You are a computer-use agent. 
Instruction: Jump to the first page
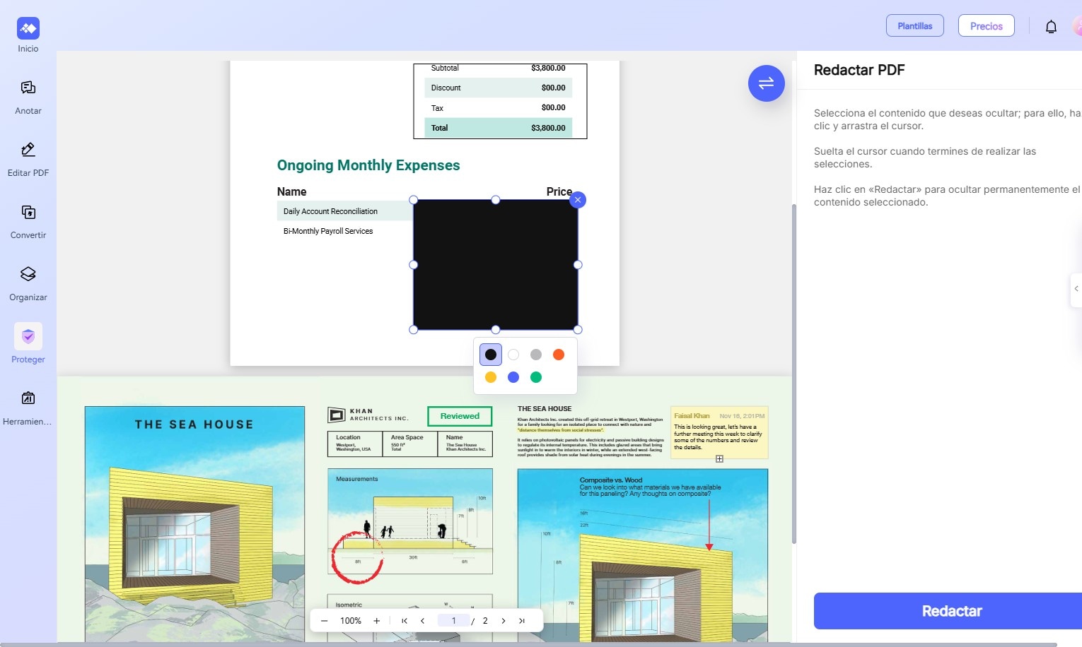pos(405,621)
